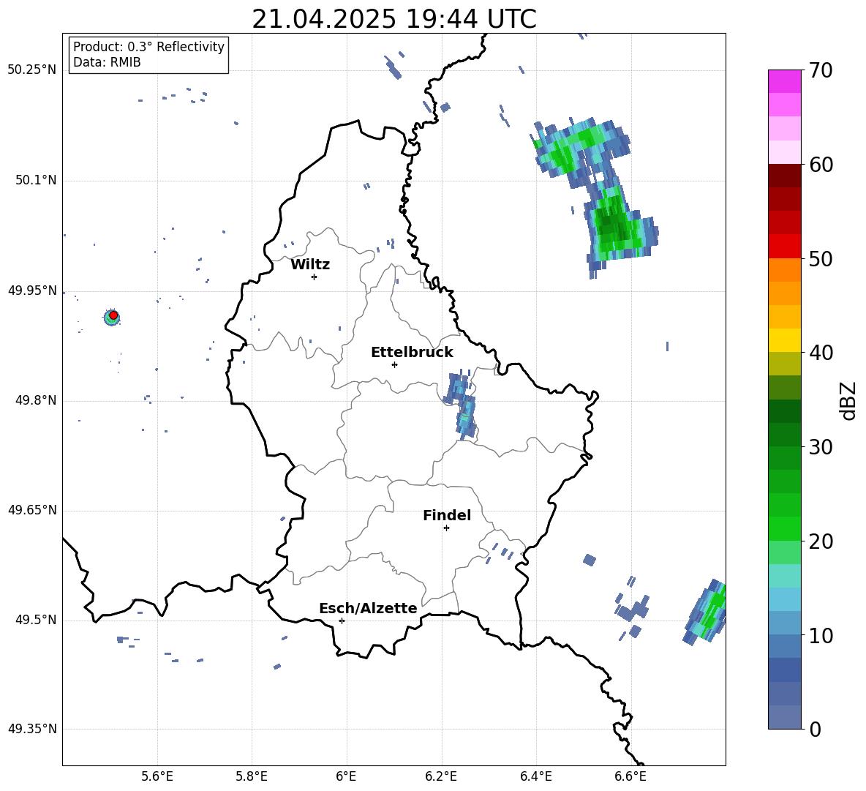
Task: Click the 60 dBZ colorbar tick label
Action: (x=821, y=165)
